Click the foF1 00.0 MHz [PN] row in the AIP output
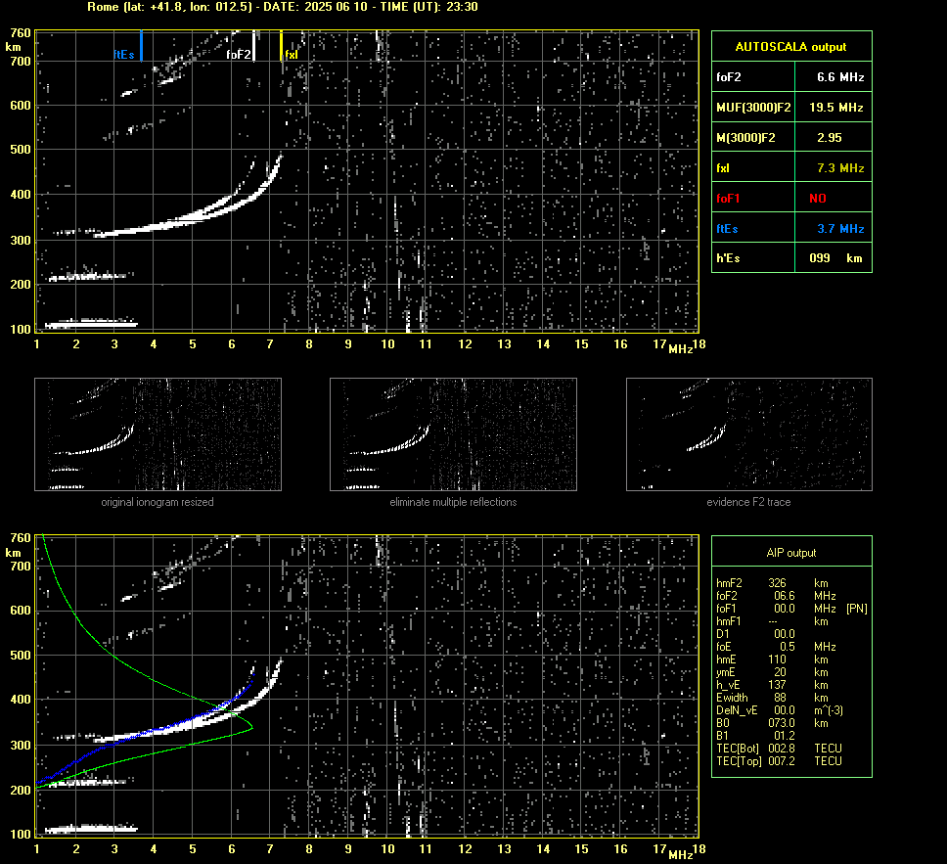Screen dimensions: 947x864 pyautogui.click(x=791, y=609)
